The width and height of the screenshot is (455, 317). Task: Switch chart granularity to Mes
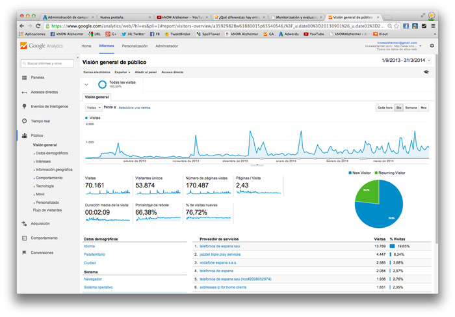pos(424,107)
